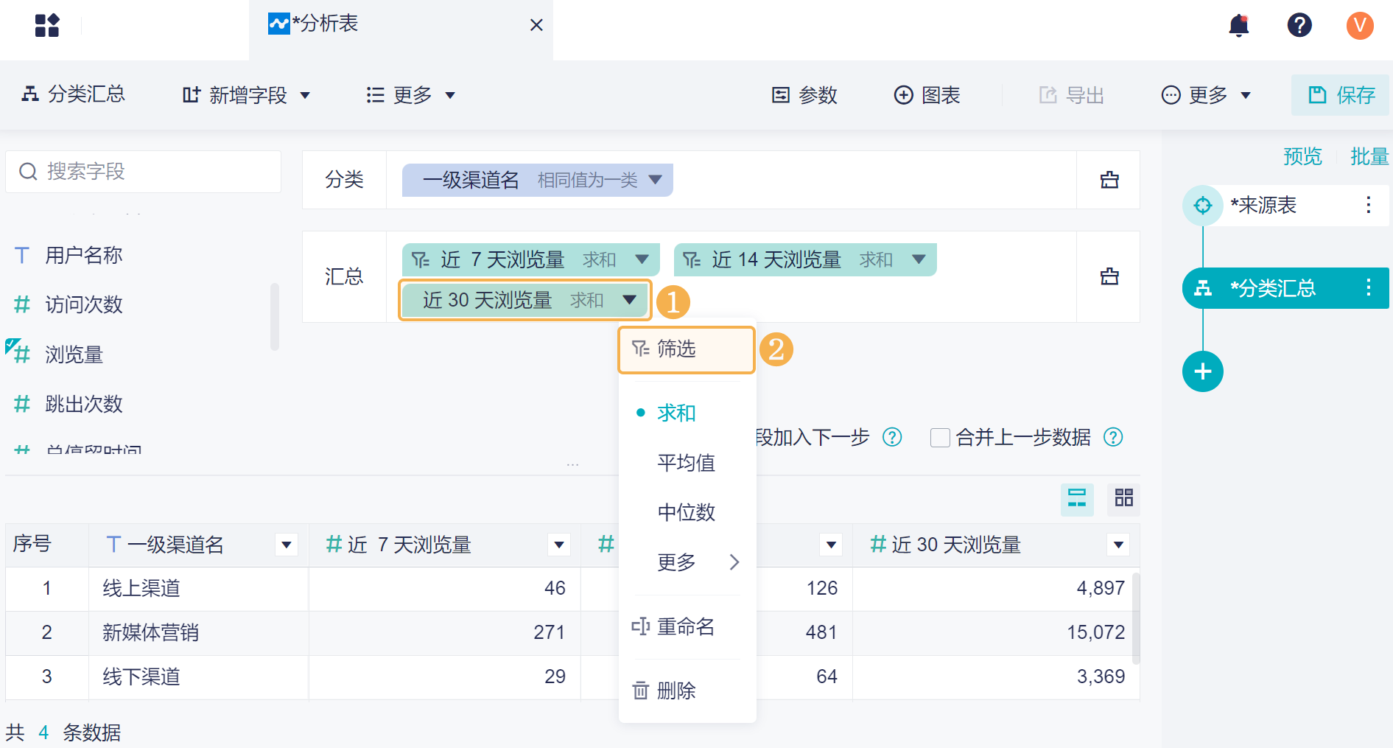This screenshot has height=748, width=1393.
Task: Choose 平均值 aggregation option
Action: click(x=686, y=463)
